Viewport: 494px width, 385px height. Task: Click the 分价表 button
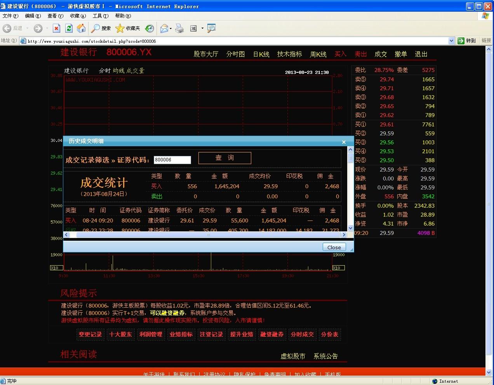pyautogui.click(x=330, y=334)
